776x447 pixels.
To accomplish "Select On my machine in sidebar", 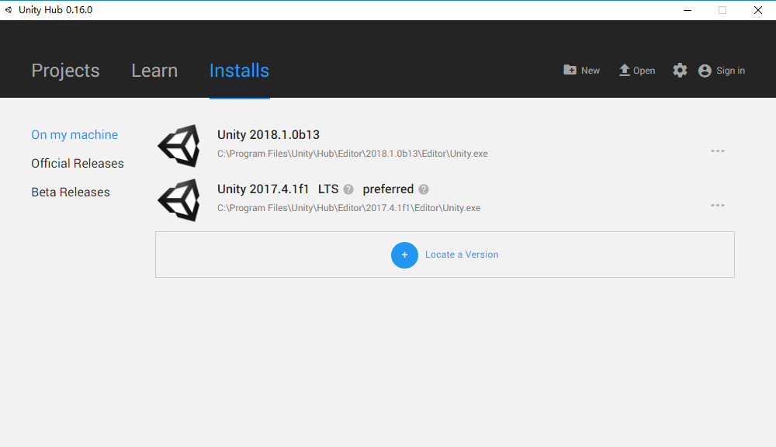I will (74, 135).
